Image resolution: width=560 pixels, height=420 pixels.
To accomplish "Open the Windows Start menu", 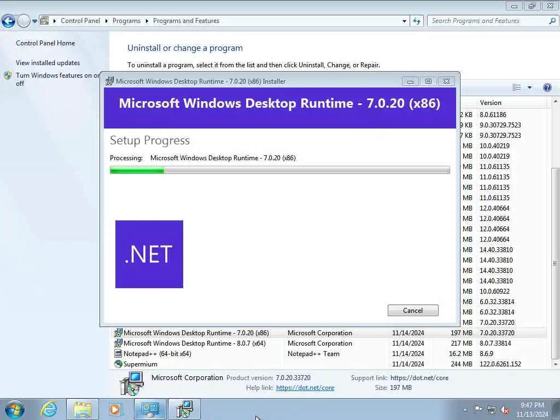I will (15, 409).
